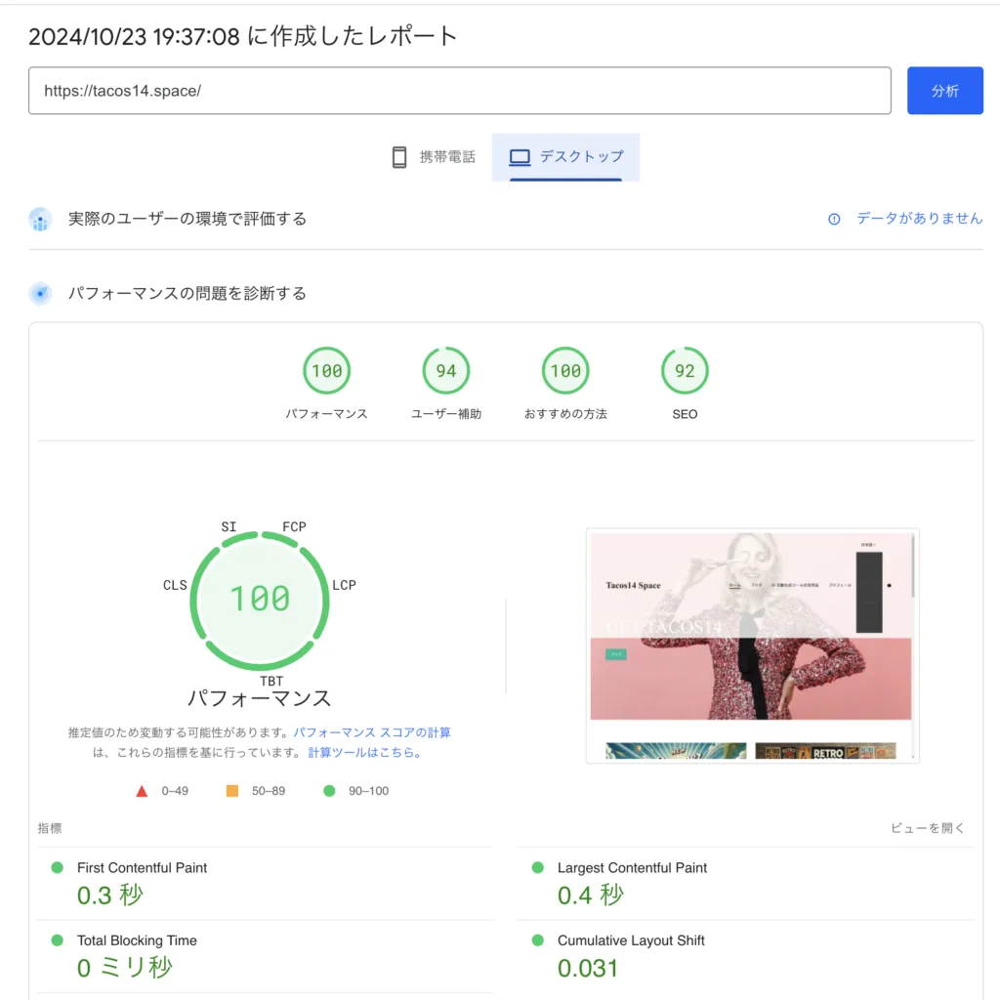Click the First Contentful Paint metric label

pos(142,868)
